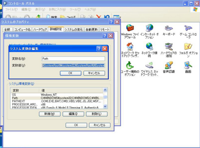Screen dimensions: 200x148
Task: Click the Search (検索) toolbar icon
Action: point(52,17)
